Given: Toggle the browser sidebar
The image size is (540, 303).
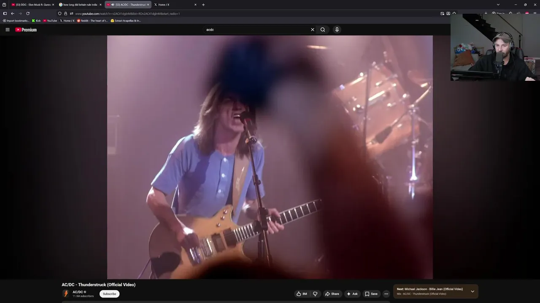Looking at the screenshot, I should click(5, 13).
